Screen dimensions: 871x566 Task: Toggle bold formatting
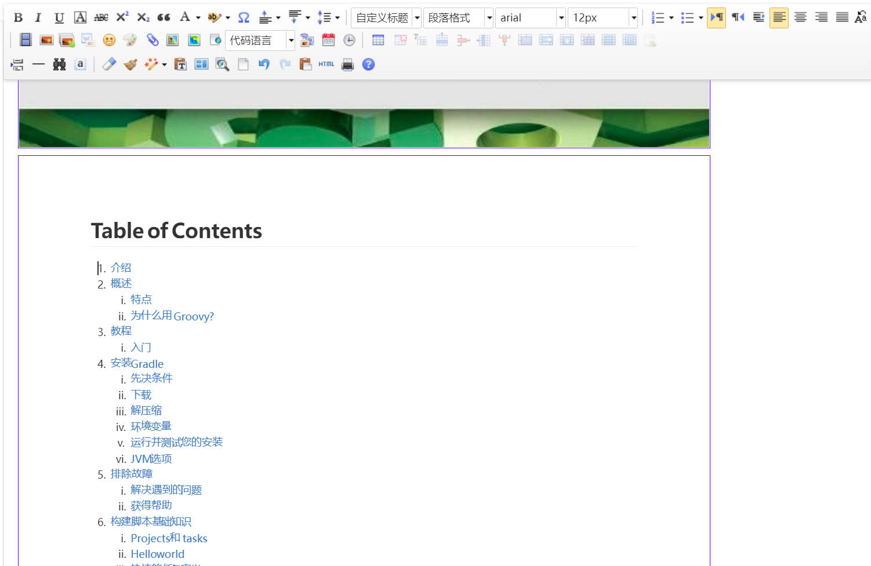click(x=18, y=17)
